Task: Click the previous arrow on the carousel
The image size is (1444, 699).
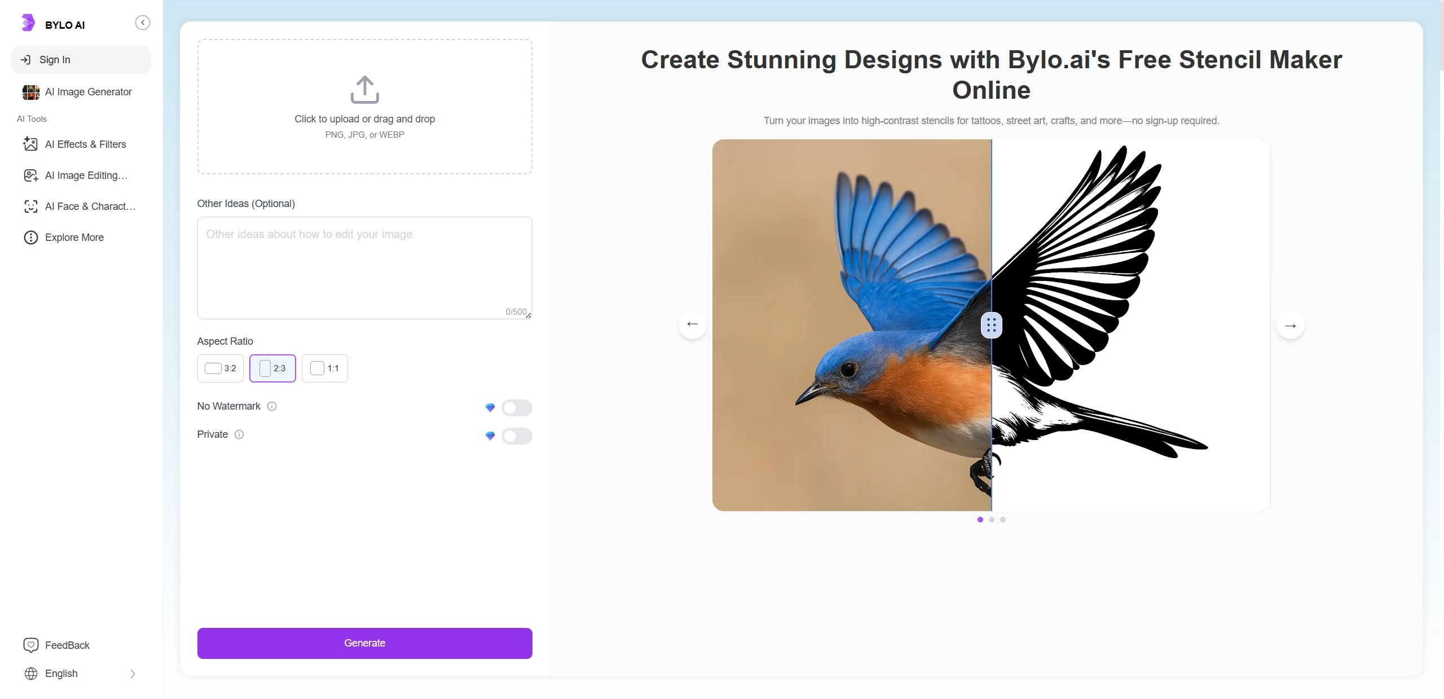Action: (693, 324)
